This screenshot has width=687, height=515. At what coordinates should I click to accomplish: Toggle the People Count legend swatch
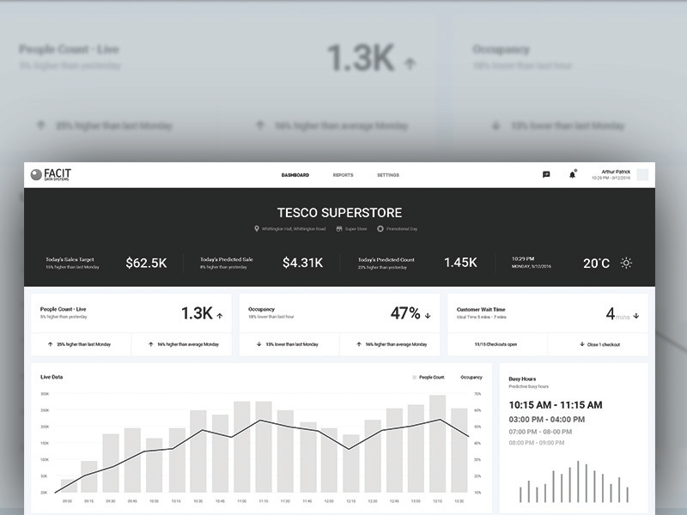pos(415,377)
